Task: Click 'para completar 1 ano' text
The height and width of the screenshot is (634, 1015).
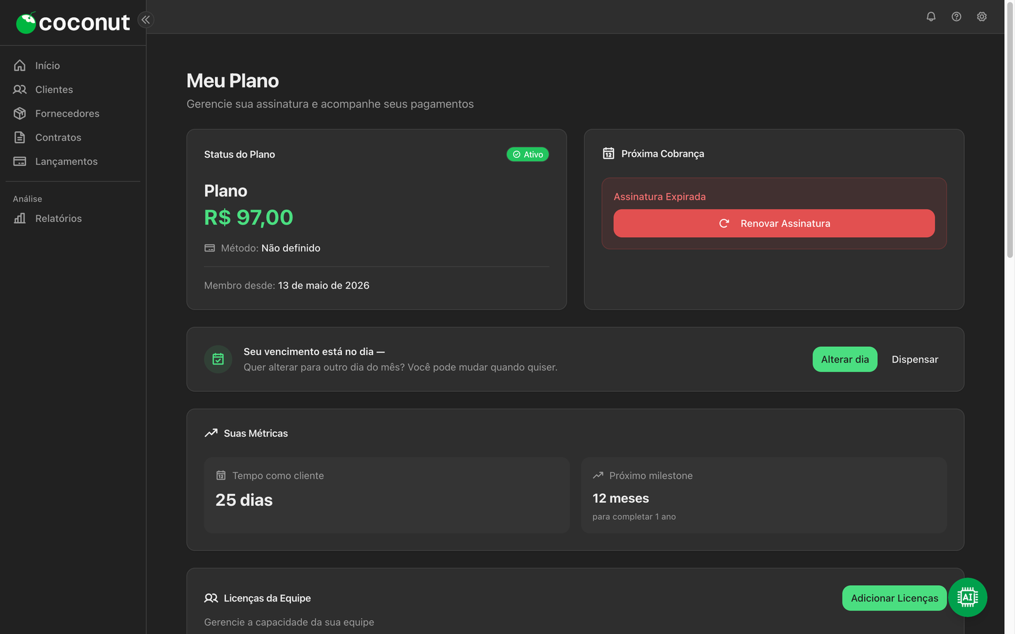Action: (x=634, y=517)
